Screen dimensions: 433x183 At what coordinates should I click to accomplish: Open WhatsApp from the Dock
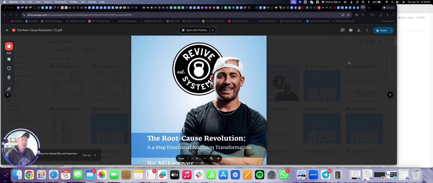(284, 175)
